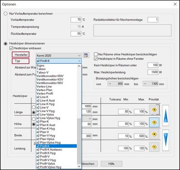Click Länge tolerance Min 80 field
The height and width of the screenshot is (170, 180).
(123, 112)
